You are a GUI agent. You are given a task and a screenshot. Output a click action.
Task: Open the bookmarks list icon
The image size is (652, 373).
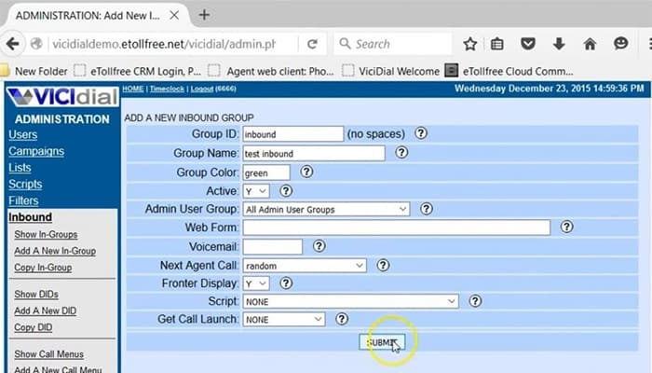496,44
